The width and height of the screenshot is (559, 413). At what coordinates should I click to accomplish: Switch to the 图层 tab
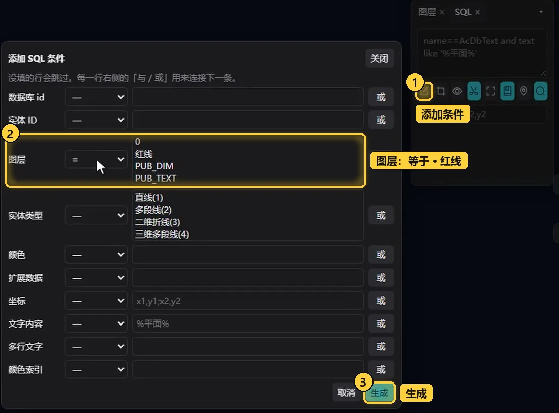(x=427, y=12)
